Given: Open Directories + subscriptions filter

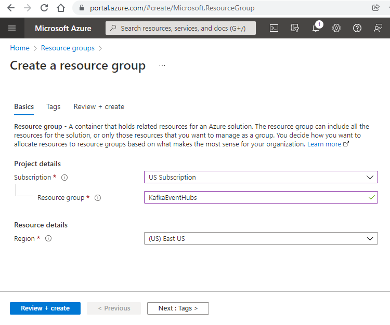Looking at the screenshot, I should pyautogui.click(x=295, y=28).
